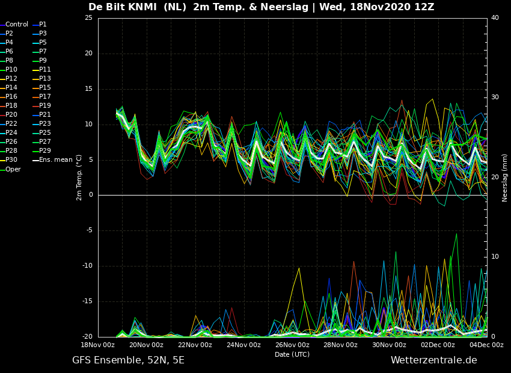Click the 24Nov 00z date axis label
This screenshot has width=511, height=373.
coord(244,345)
